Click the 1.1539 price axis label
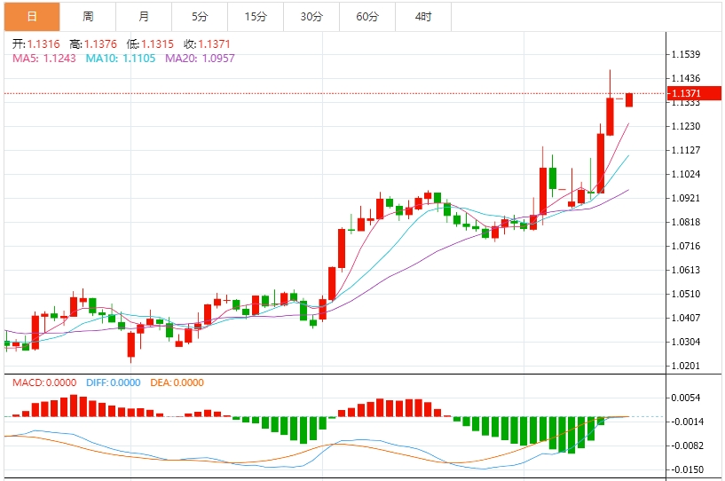 (x=686, y=54)
